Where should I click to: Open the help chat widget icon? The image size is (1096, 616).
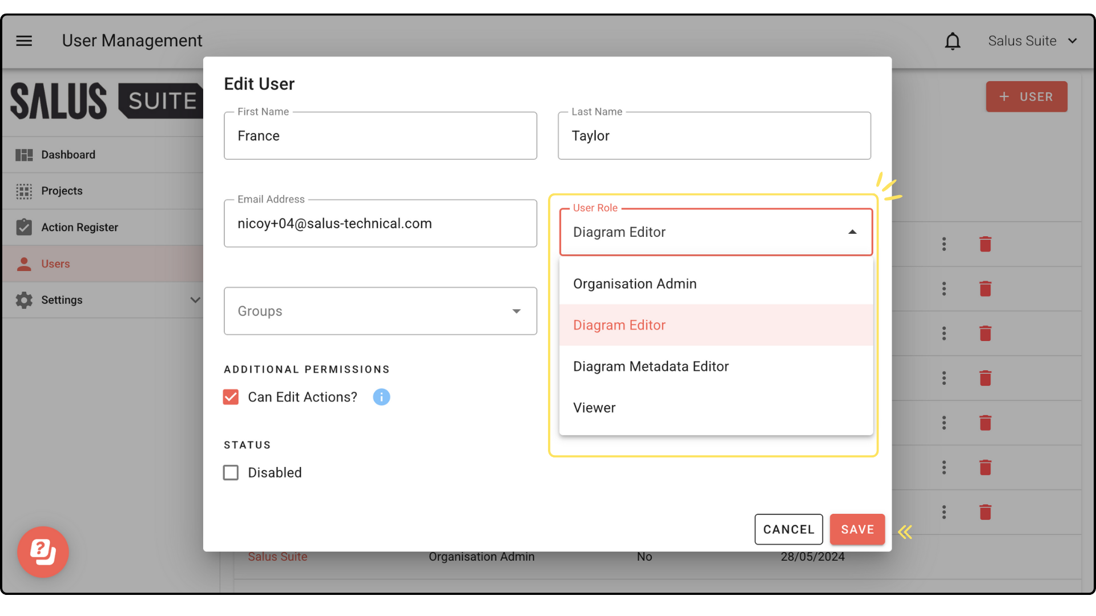point(43,552)
